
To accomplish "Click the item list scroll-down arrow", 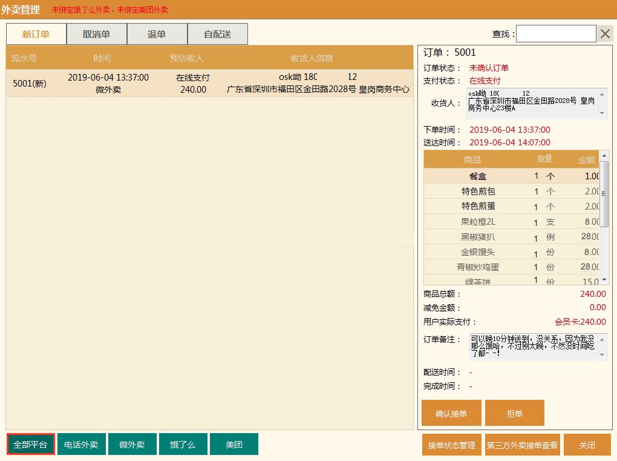I will coord(604,280).
